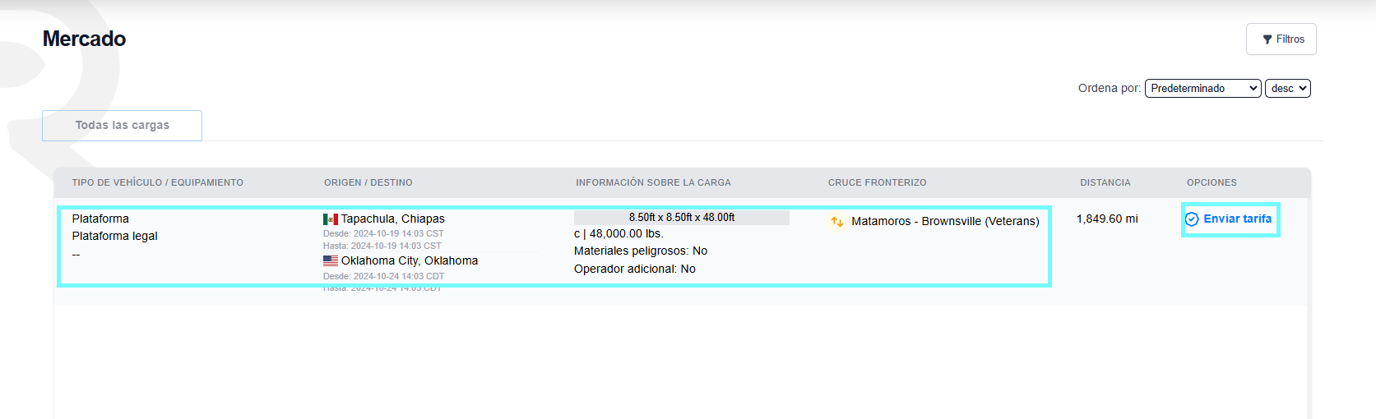Click the 8.50ft x 8.50ft x 48.00ft dimensions bar

pyautogui.click(x=681, y=218)
